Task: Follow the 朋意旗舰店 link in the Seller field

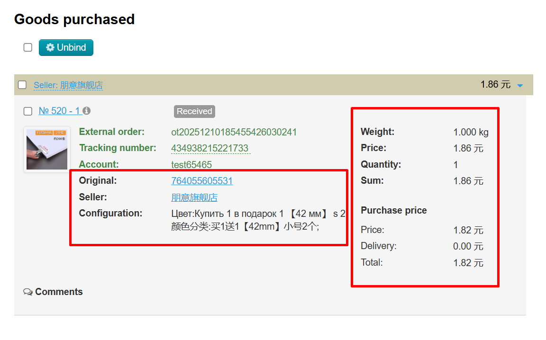Action: [194, 197]
